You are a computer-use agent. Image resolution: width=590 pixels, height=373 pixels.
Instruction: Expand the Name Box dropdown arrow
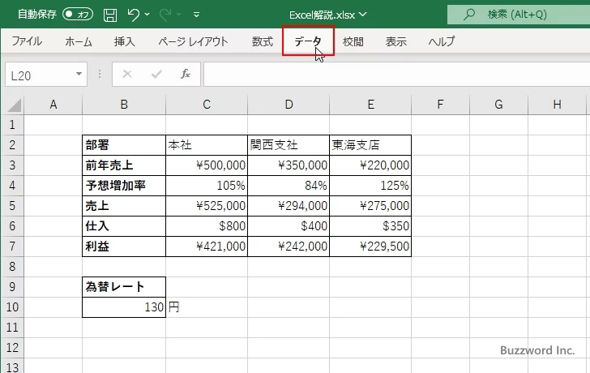pyautogui.click(x=79, y=74)
